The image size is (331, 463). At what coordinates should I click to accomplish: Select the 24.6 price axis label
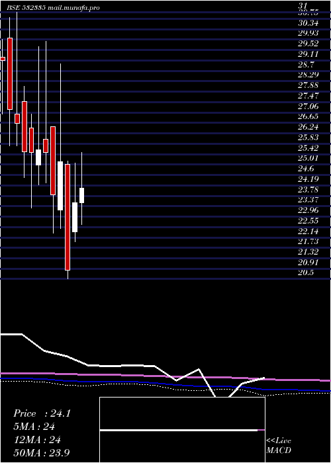(306, 169)
